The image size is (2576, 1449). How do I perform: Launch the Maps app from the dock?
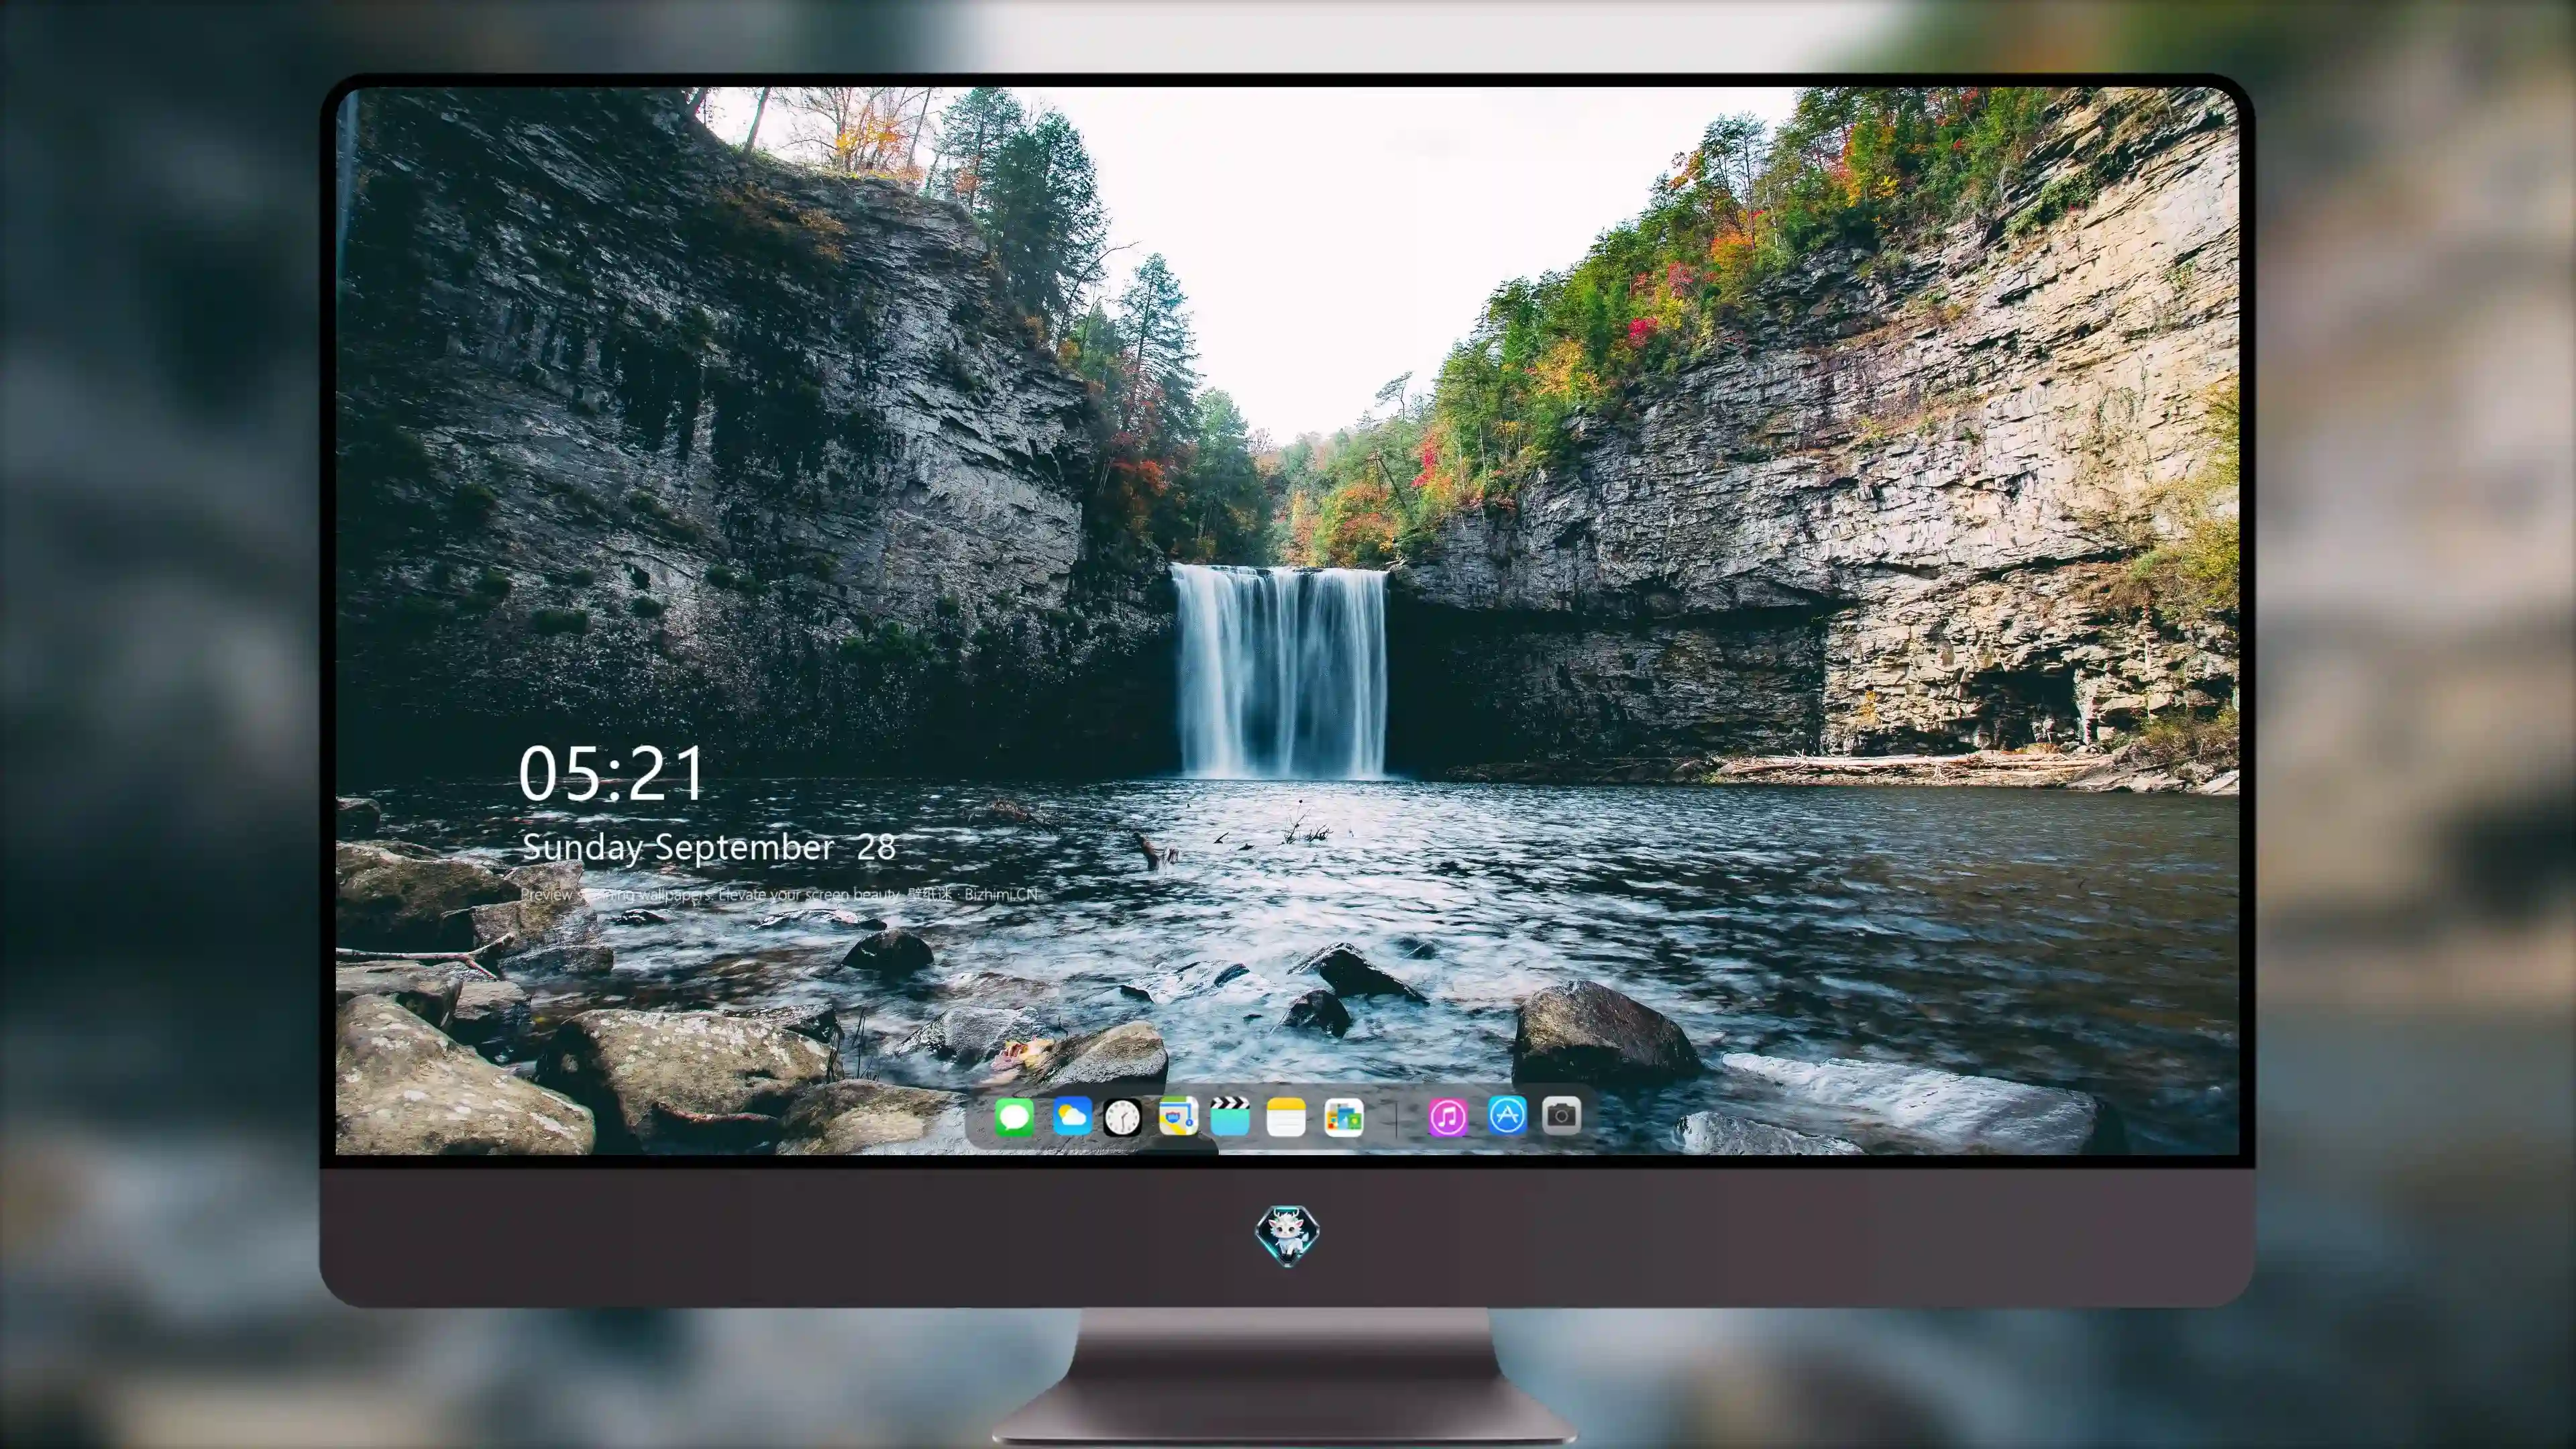click(x=1178, y=1116)
